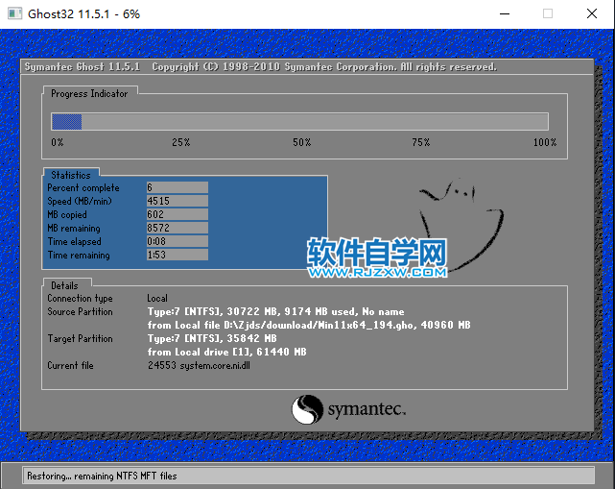Viewport: 615px width, 489px height.
Task: Click the Time elapsed value 0:08
Action: (x=177, y=241)
